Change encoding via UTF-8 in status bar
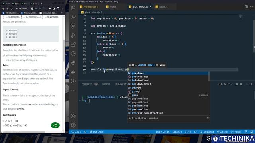This screenshot has width=255, height=143. pos(188,132)
